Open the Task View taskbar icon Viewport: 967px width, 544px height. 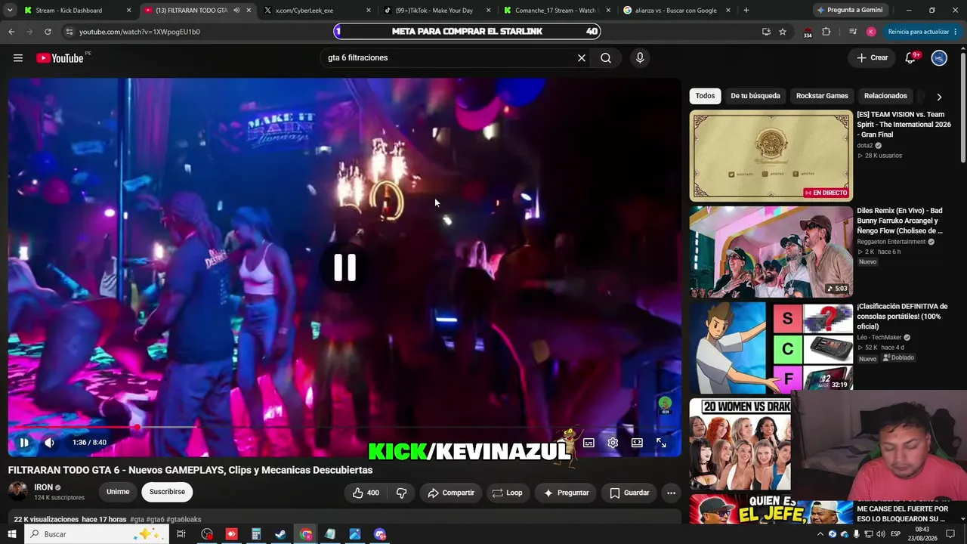click(x=181, y=534)
